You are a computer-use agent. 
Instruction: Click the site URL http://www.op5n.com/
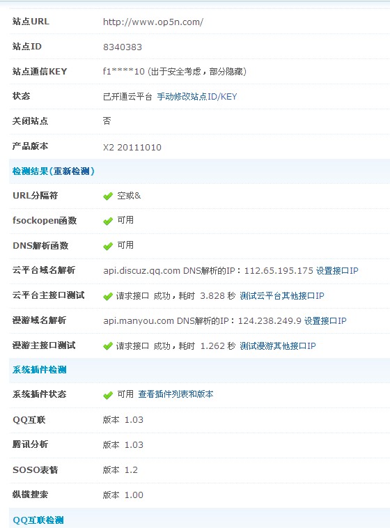tap(153, 22)
